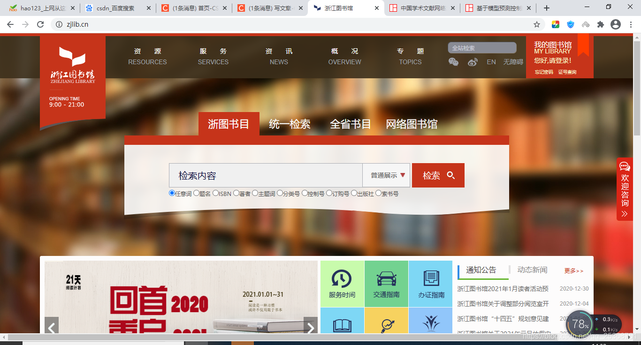Open the 专题 TOPICS menu
641x345 pixels.
(411, 56)
